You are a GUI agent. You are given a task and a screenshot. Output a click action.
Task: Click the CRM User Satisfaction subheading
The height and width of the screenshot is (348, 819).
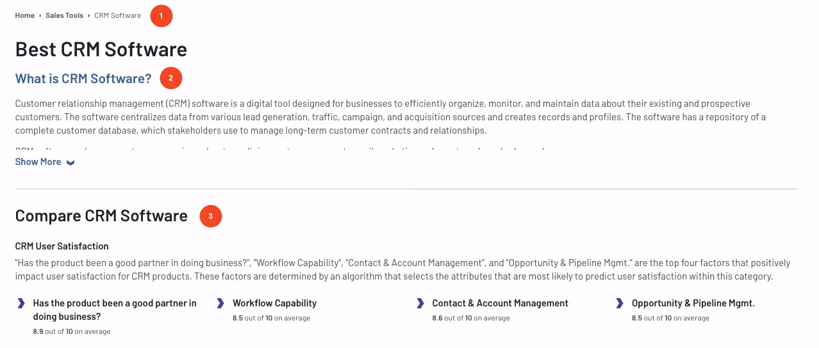point(62,246)
